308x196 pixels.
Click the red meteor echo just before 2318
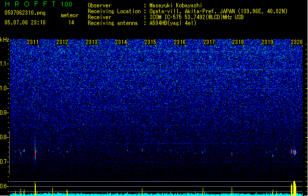click(x=232, y=154)
